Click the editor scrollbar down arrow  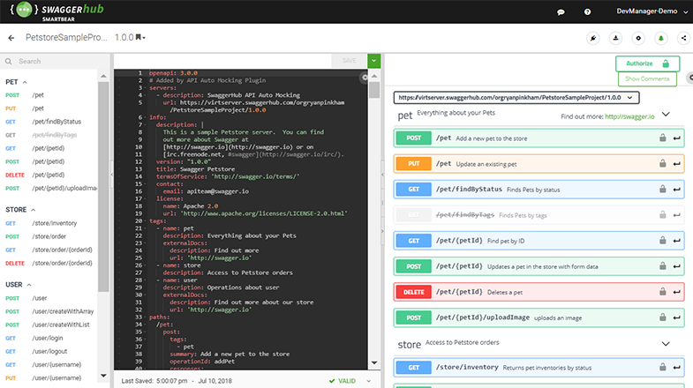pos(374,362)
